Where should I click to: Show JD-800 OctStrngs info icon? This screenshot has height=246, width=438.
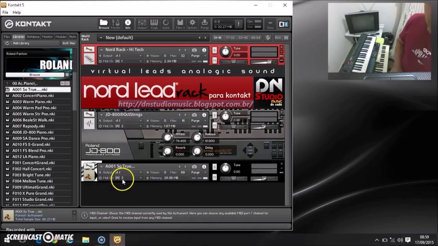tap(204, 115)
